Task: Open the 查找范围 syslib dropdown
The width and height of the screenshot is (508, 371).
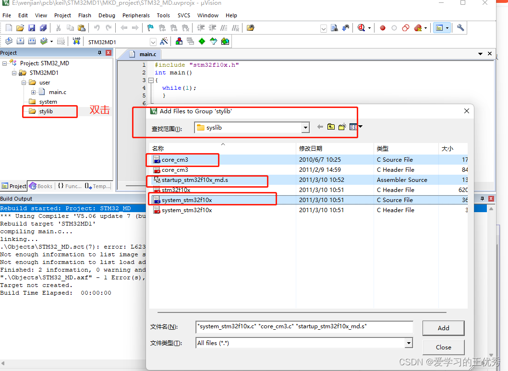Action: (305, 127)
